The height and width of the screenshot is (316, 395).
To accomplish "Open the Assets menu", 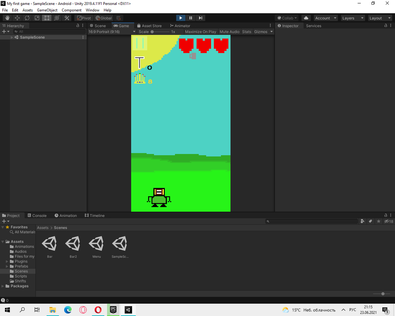I will pyautogui.click(x=28, y=10).
